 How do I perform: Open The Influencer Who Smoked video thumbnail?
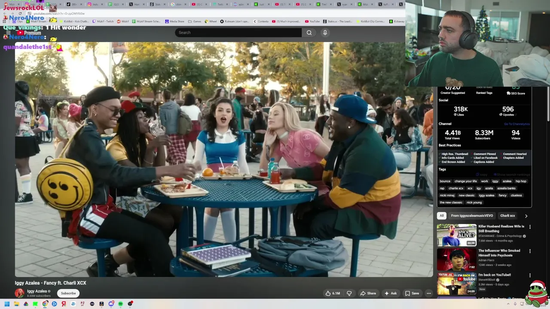[456, 259]
